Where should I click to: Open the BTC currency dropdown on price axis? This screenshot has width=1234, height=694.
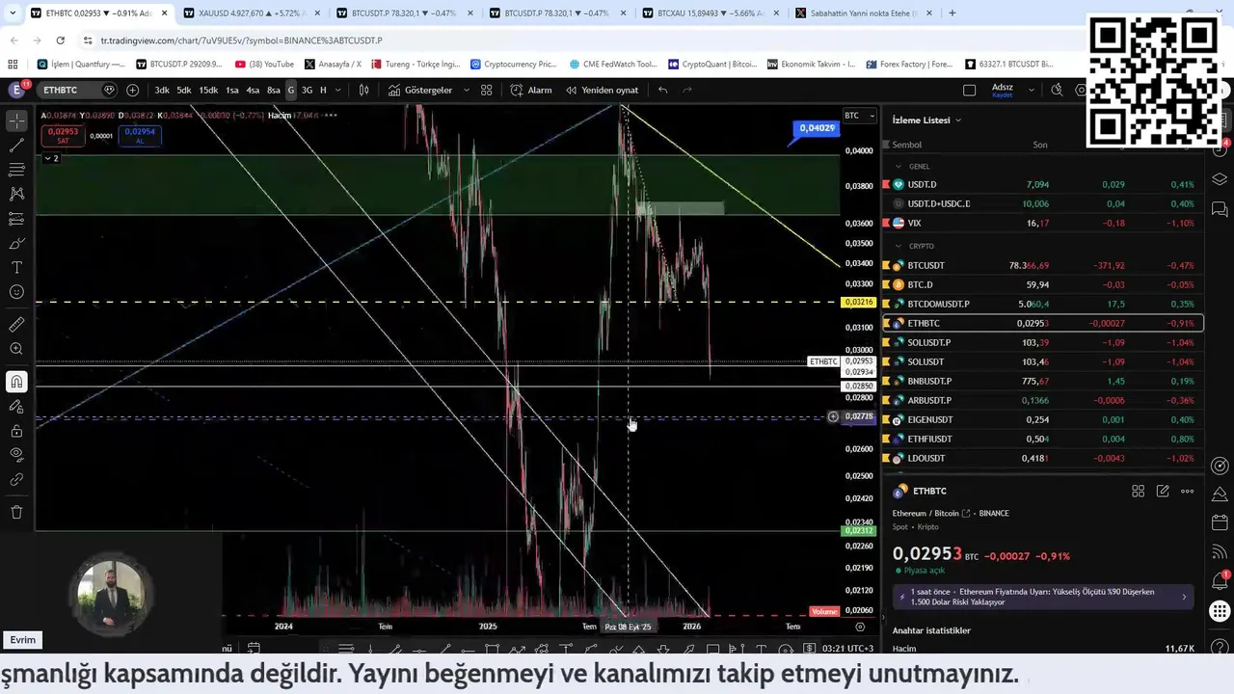click(860, 116)
